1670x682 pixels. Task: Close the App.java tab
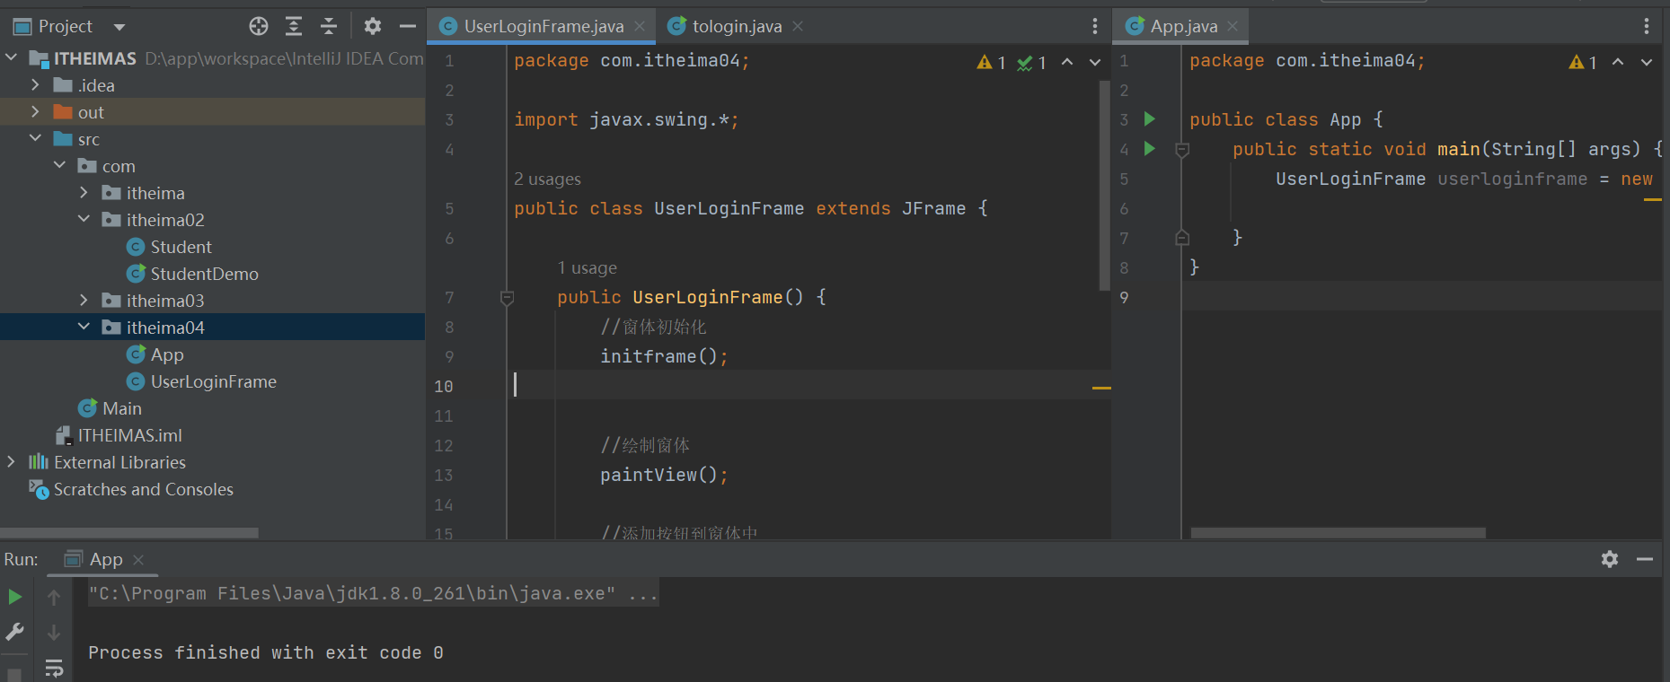(1233, 27)
